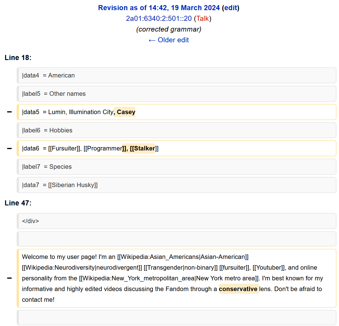Viewport: 339px width, 326px height.
Task: Open the red Talk link
Action: pos(202,19)
